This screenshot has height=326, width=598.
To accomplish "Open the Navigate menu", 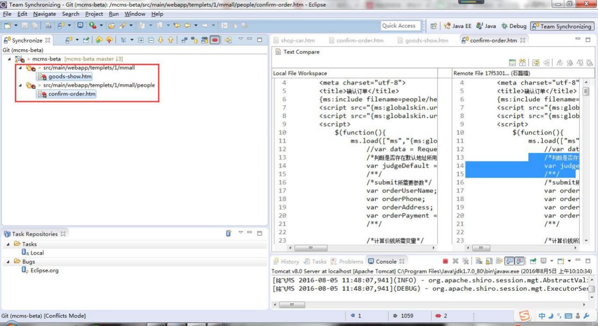I will pyautogui.click(x=44, y=14).
